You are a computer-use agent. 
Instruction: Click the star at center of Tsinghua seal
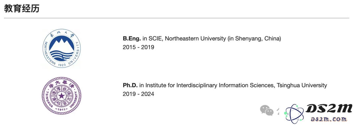[61, 96]
